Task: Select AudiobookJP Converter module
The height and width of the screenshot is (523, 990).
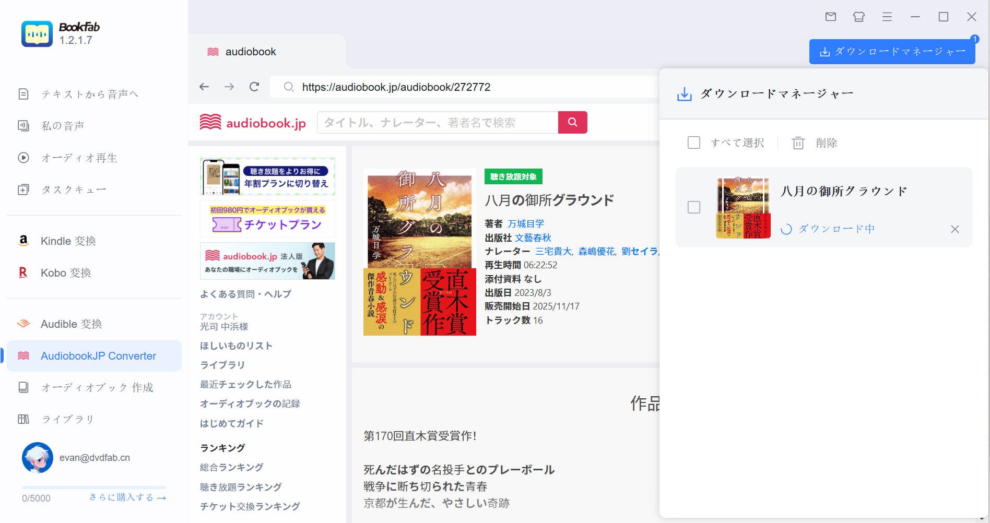Action: tap(99, 355)
